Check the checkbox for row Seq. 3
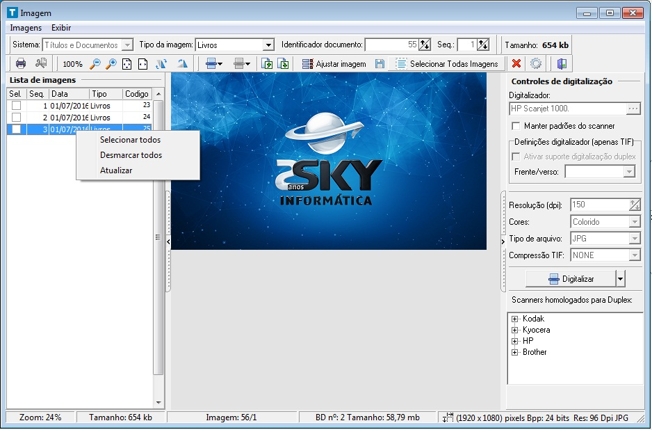This screenshot has width=652, height=430. pyautogui.click(x=16, y=129)
